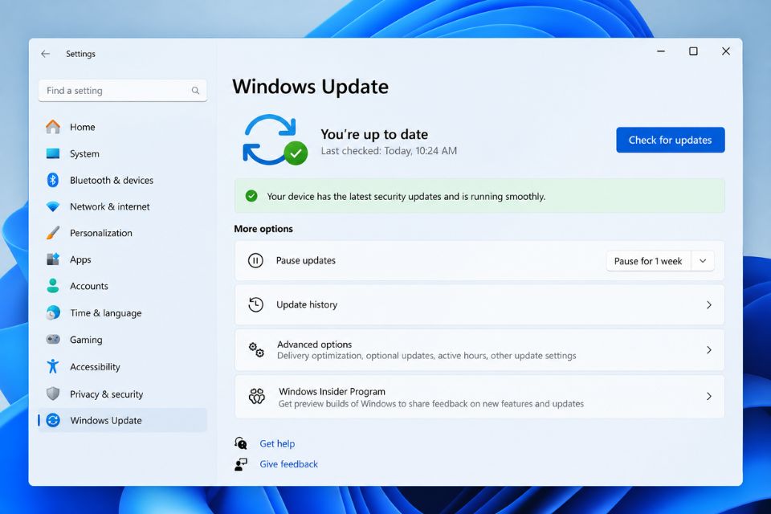Open the Give feedback link
The width and height of the screenshot is (771, 514).
coord(288,464)
